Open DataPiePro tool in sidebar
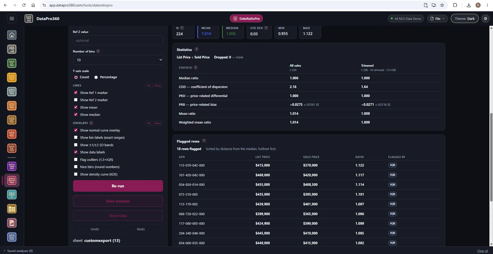Screen dimensions: 493x254 click(12, 148)
